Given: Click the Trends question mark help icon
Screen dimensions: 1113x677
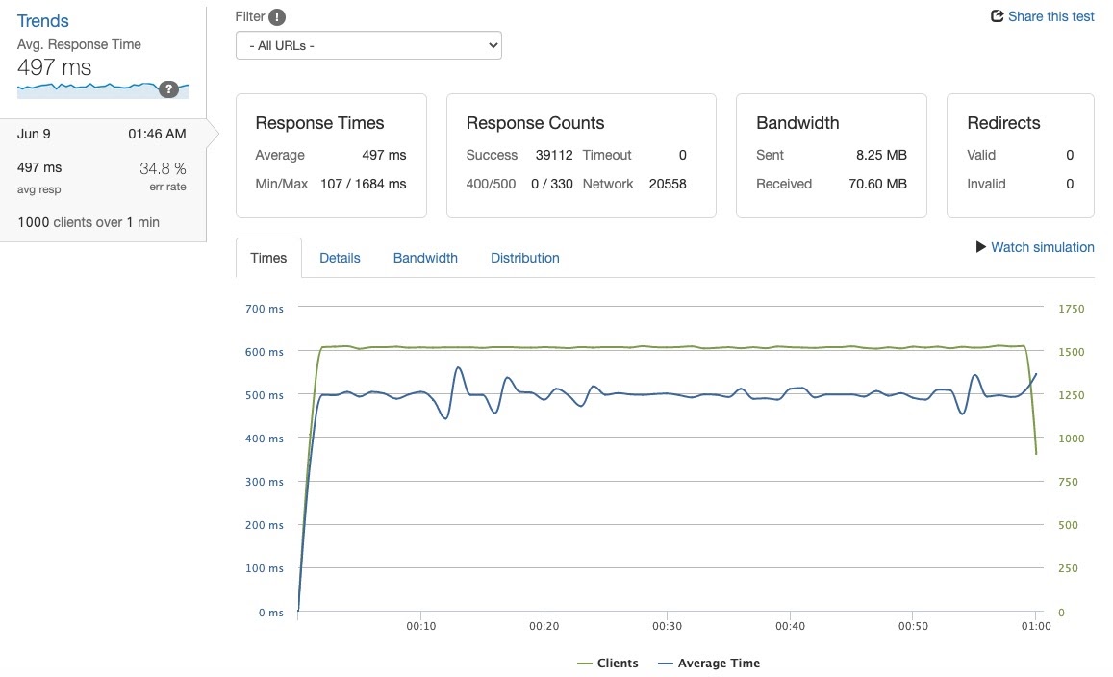Looking at the screenshot, I should click(x=168, y=89).
